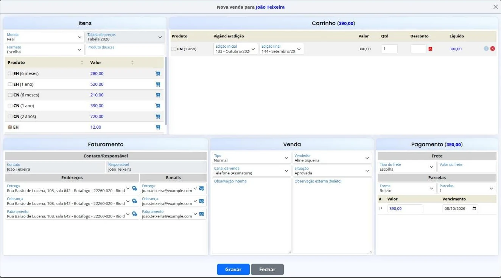This screenshot has height=278, width=501.
Task: Click the Observação externa (boleto) text area
Action: [x=332, y=216]
